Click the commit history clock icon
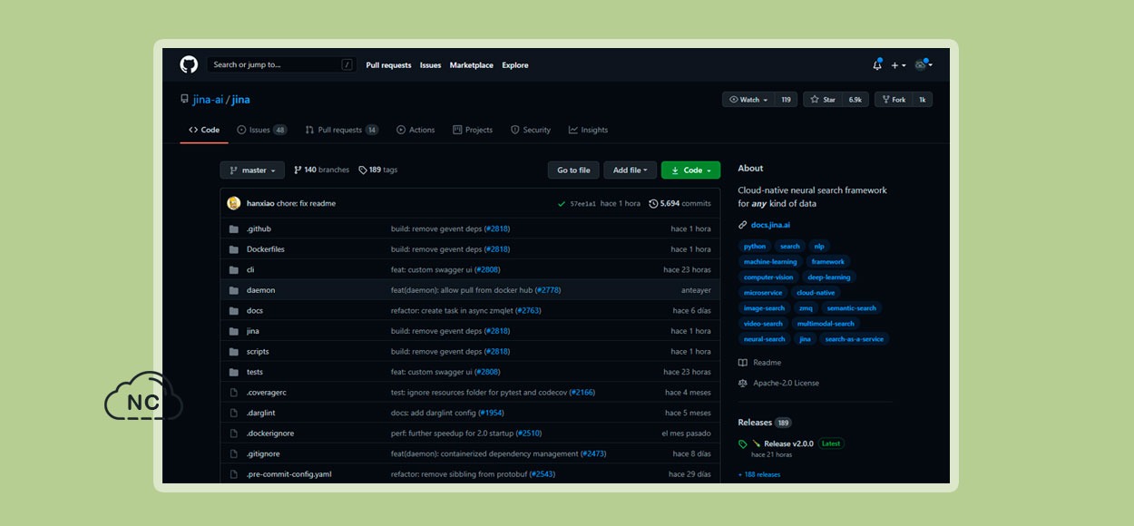 click(x=653, y=204)
